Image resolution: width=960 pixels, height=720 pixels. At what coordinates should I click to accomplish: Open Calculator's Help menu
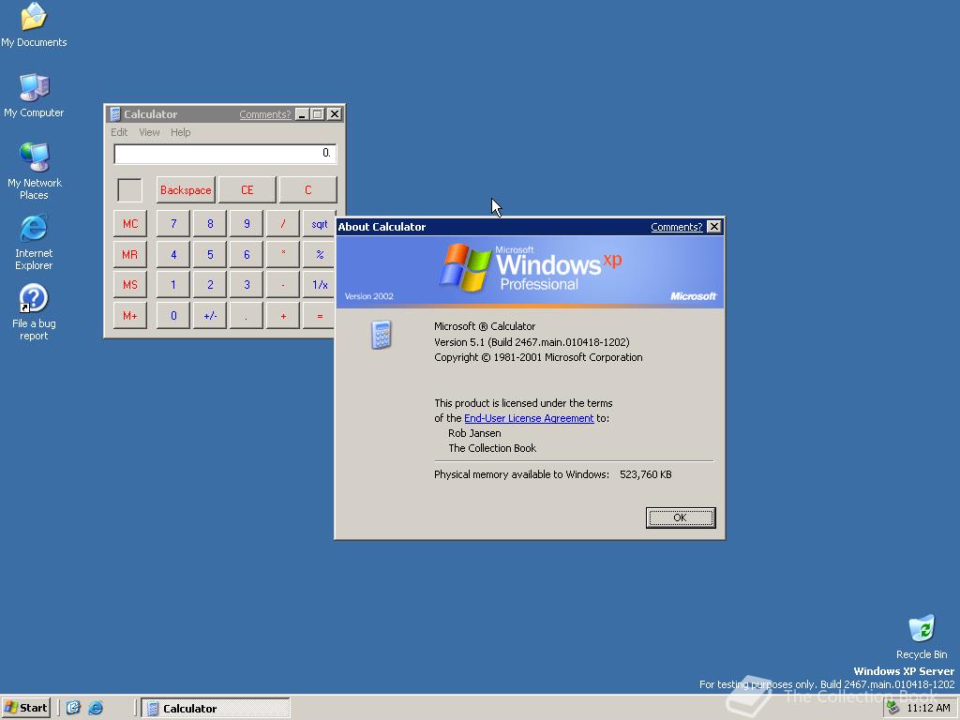180,132
